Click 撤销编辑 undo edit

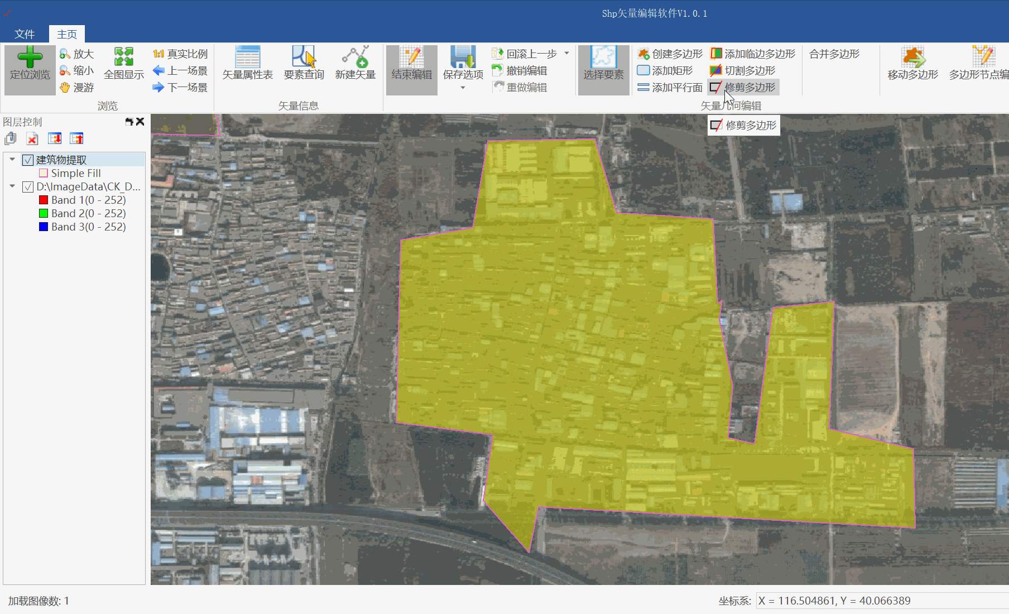[520, 71]
